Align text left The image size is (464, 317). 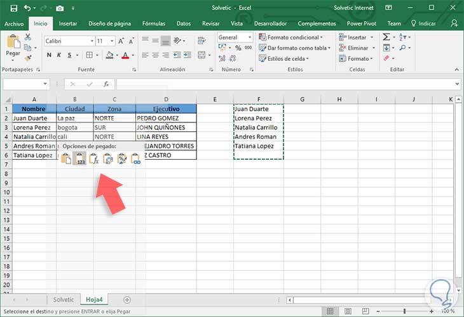(145, 55)
